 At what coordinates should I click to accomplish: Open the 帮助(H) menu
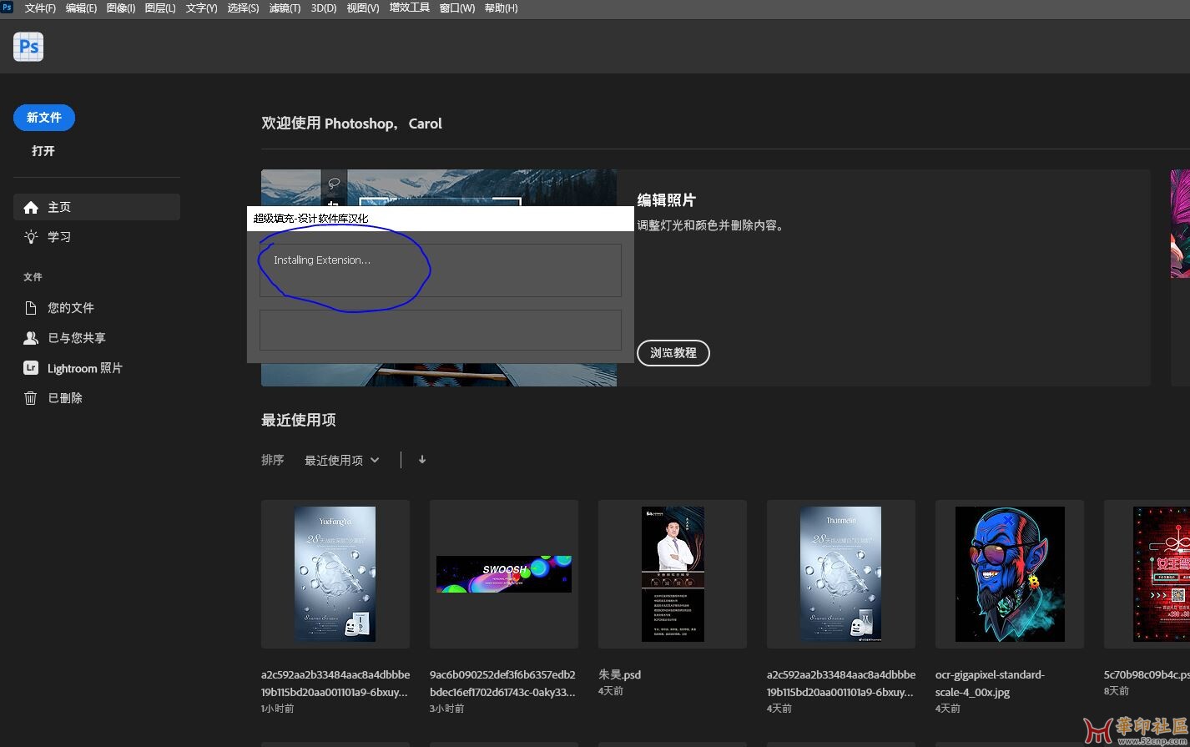click(501, 8)
